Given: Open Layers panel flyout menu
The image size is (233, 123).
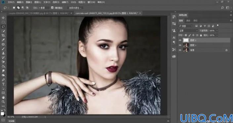Looking at the screenshot, I should click(231, 20).
